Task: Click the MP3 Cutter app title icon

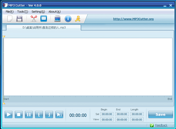Action: (x=5, y=5)
